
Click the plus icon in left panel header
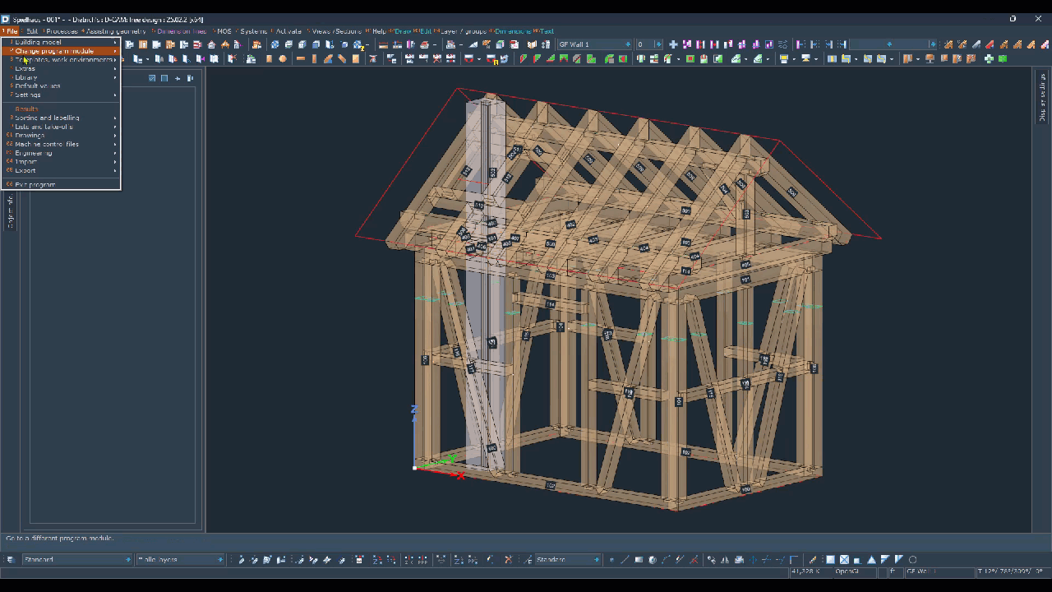178,78
